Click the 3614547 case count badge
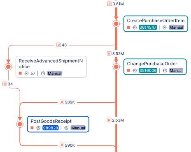 pyautogui.click(x=148, y=28)
